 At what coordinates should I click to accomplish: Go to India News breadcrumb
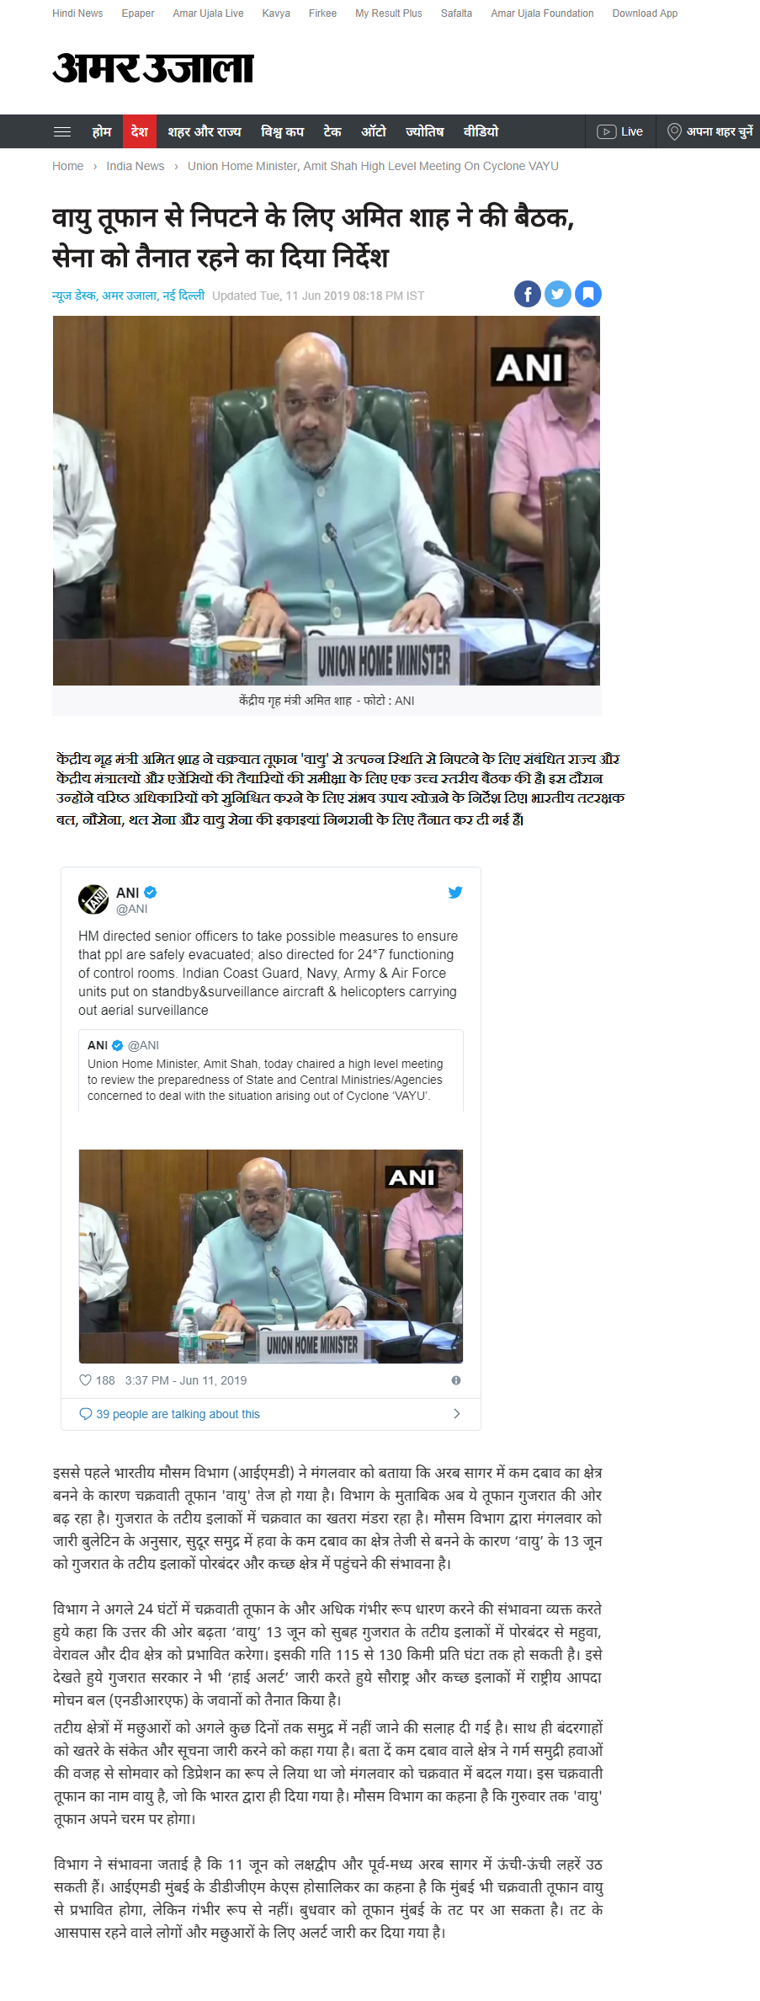pos(136,166)
